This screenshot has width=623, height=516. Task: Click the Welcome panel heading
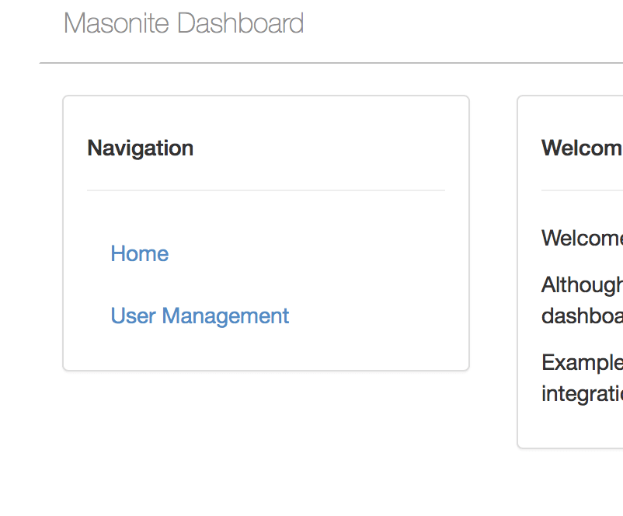(x=582, y=148)
